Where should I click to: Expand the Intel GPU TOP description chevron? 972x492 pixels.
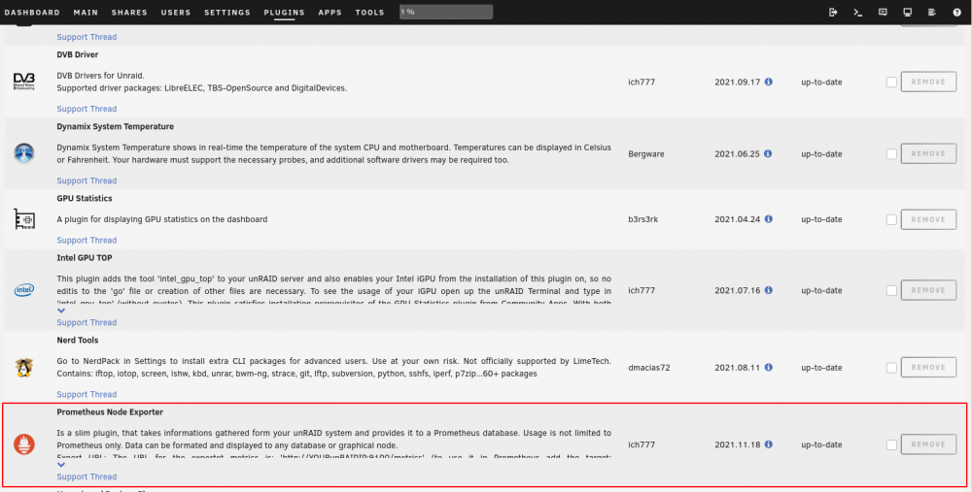pyautogui.click(x=60, y=311)
